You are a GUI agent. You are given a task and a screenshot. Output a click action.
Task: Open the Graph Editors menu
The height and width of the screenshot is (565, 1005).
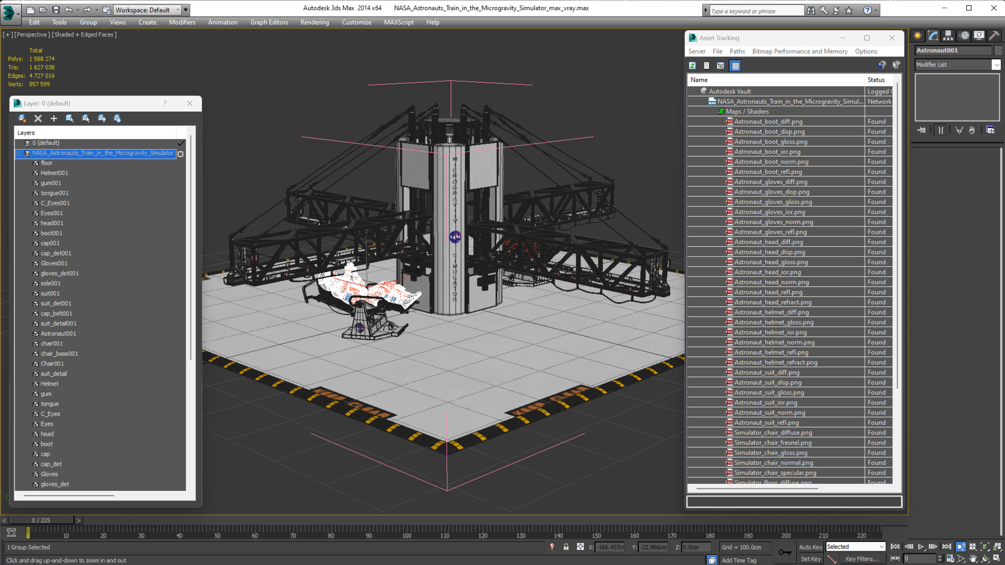(269, 22)
